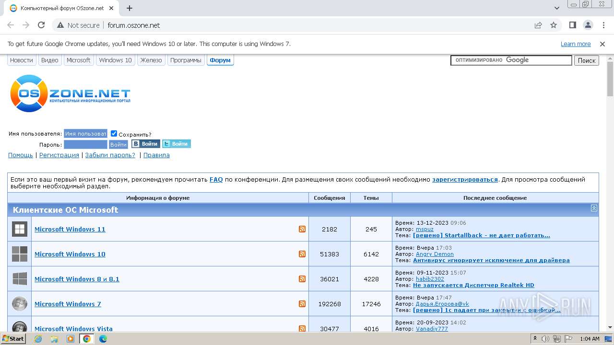Open Chrome side panel
The width and height of the screenshot is (614, 345).
pos(572,25)
